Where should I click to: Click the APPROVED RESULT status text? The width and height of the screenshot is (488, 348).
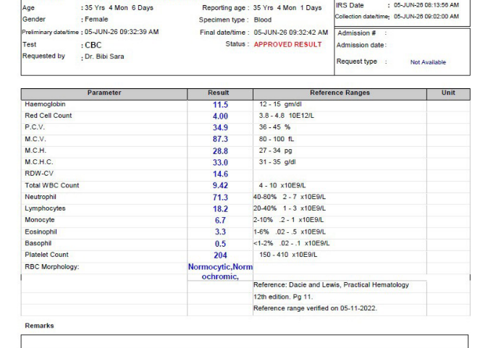tap(287, 44)
